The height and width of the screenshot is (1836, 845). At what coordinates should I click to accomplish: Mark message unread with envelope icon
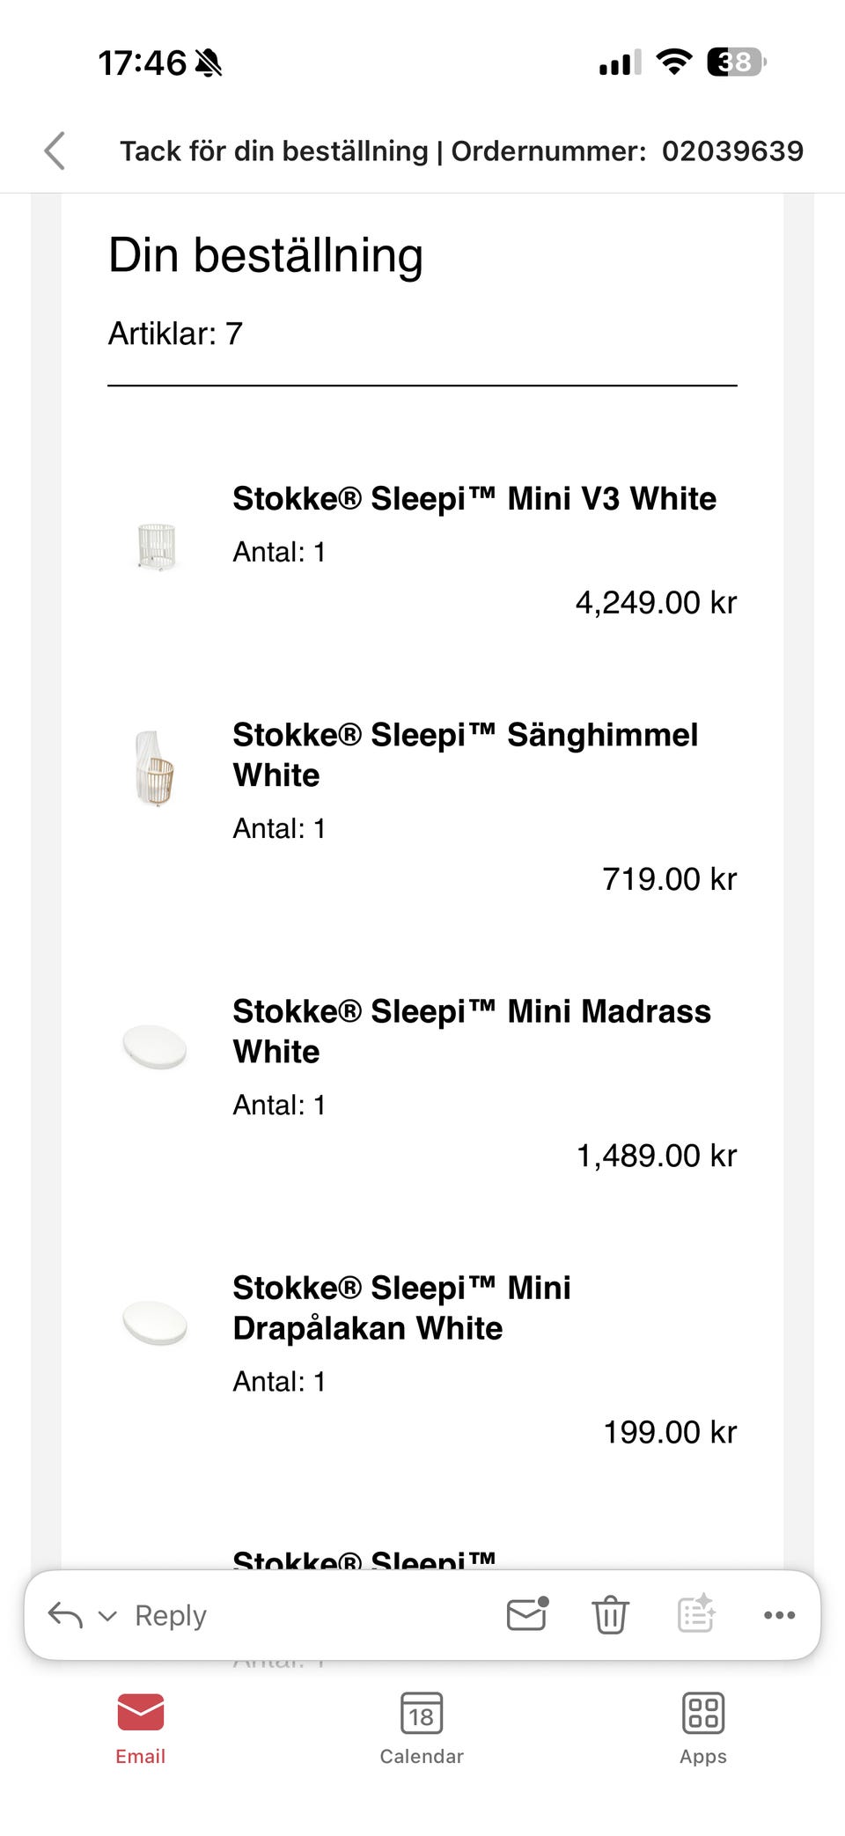coord(527,1614)
